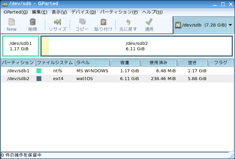Click the GParted app icon in title bar
The image size is (235, 159).
coord(5,4)
